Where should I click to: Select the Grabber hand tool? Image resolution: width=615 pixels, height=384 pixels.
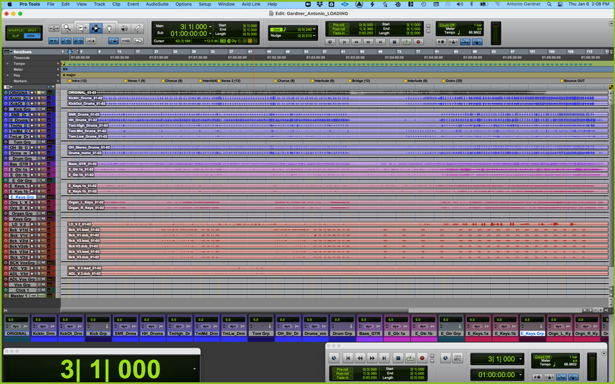109,28
